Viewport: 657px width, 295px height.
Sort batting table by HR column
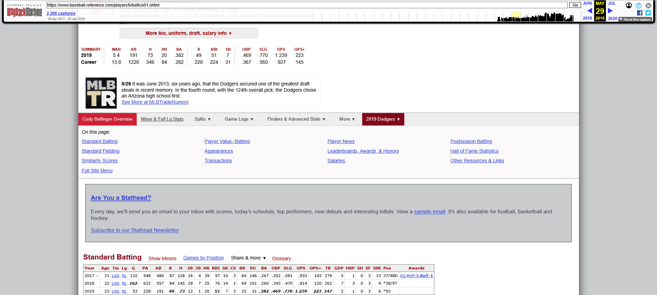click(x=206, y=268)
